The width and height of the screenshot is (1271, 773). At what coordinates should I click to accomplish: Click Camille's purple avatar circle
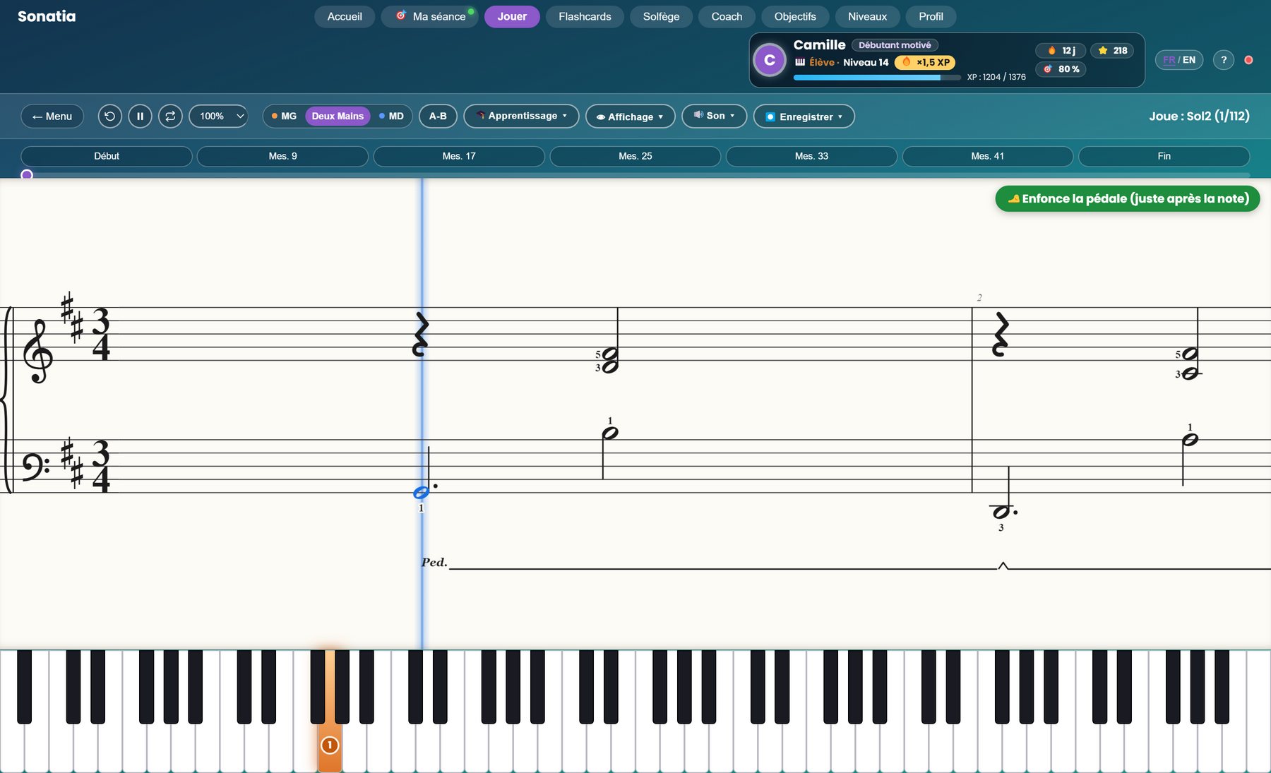[770, 60]
